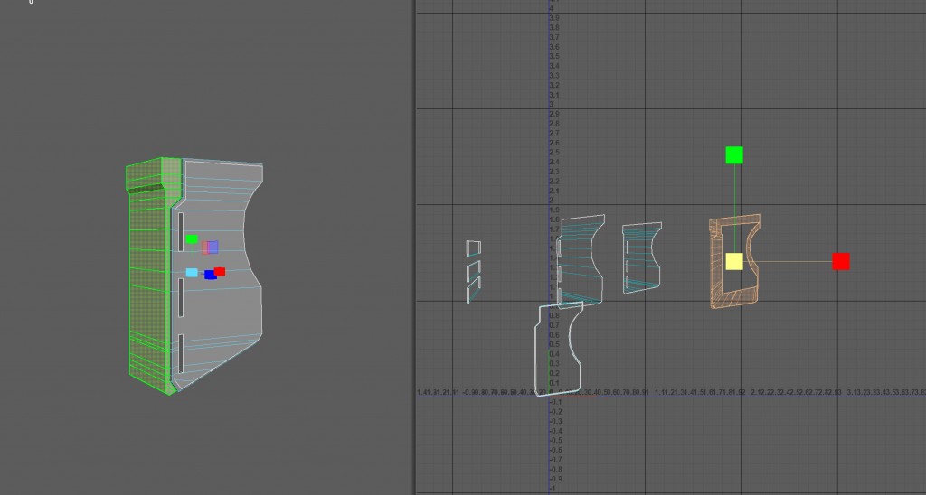Click the light-blue center handle on the 3D model
Image resolution: width=926 pixels, height=495 pixels.
[192, 273]
